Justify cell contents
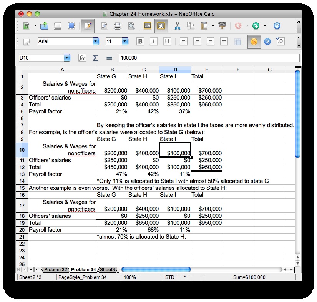This screenshot has width=317, height=302. 224,41
